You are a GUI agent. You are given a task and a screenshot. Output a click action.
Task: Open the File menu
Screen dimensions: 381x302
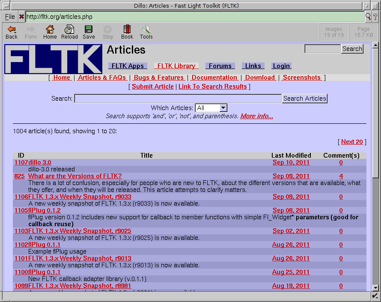click(10, 17)
